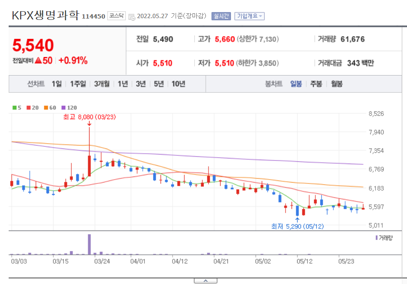This screenshot has height=284, width=407.
Task: Click the 거래량 volume legend marker
Action: tap(377, 238)
